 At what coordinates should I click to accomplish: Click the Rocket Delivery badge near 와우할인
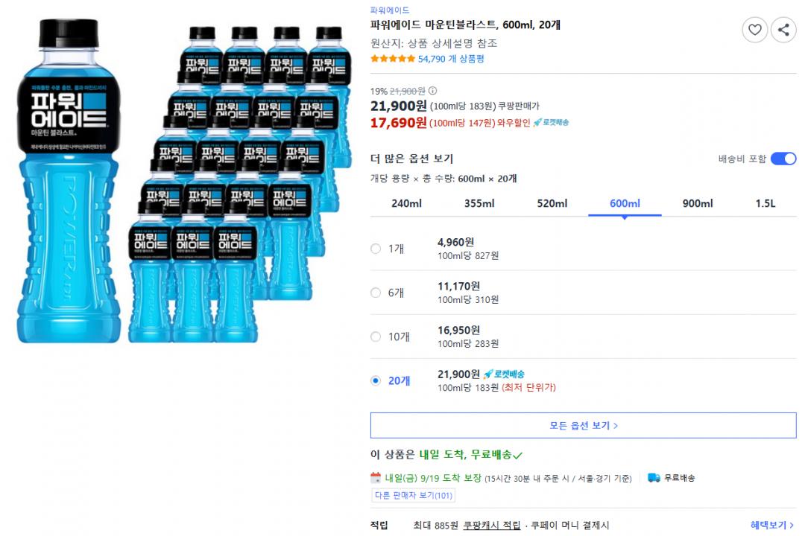(551, 123)
